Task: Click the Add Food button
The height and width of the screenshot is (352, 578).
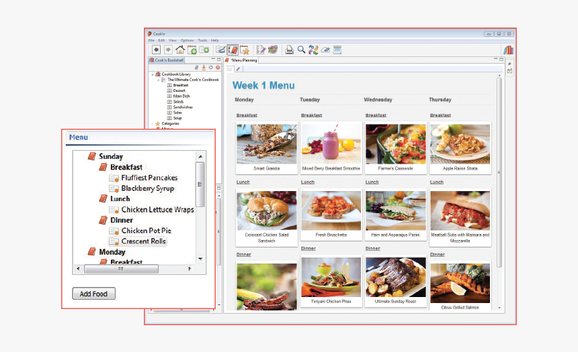Action: 93,294
